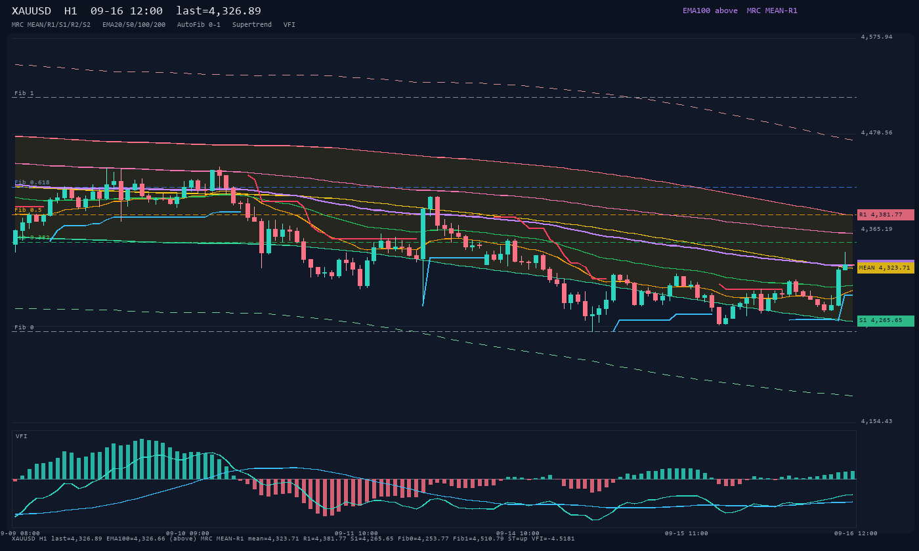
Task: Click the 09-11 10:00 time axis label
Action: pos(356,533)
